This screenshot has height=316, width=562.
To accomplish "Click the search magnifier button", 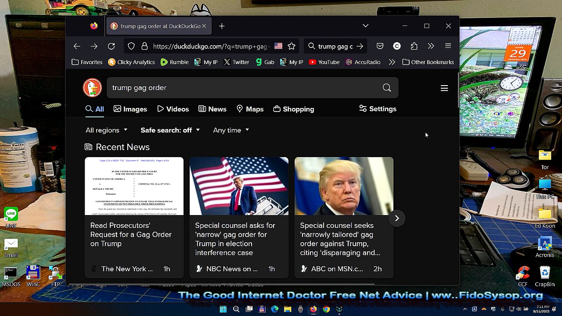I will (387, 88).
